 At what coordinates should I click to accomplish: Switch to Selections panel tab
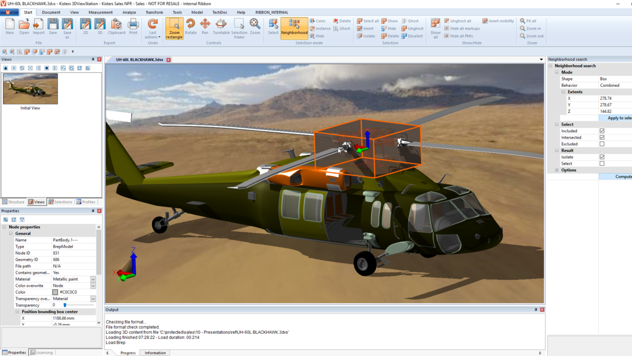coord(60,202)
